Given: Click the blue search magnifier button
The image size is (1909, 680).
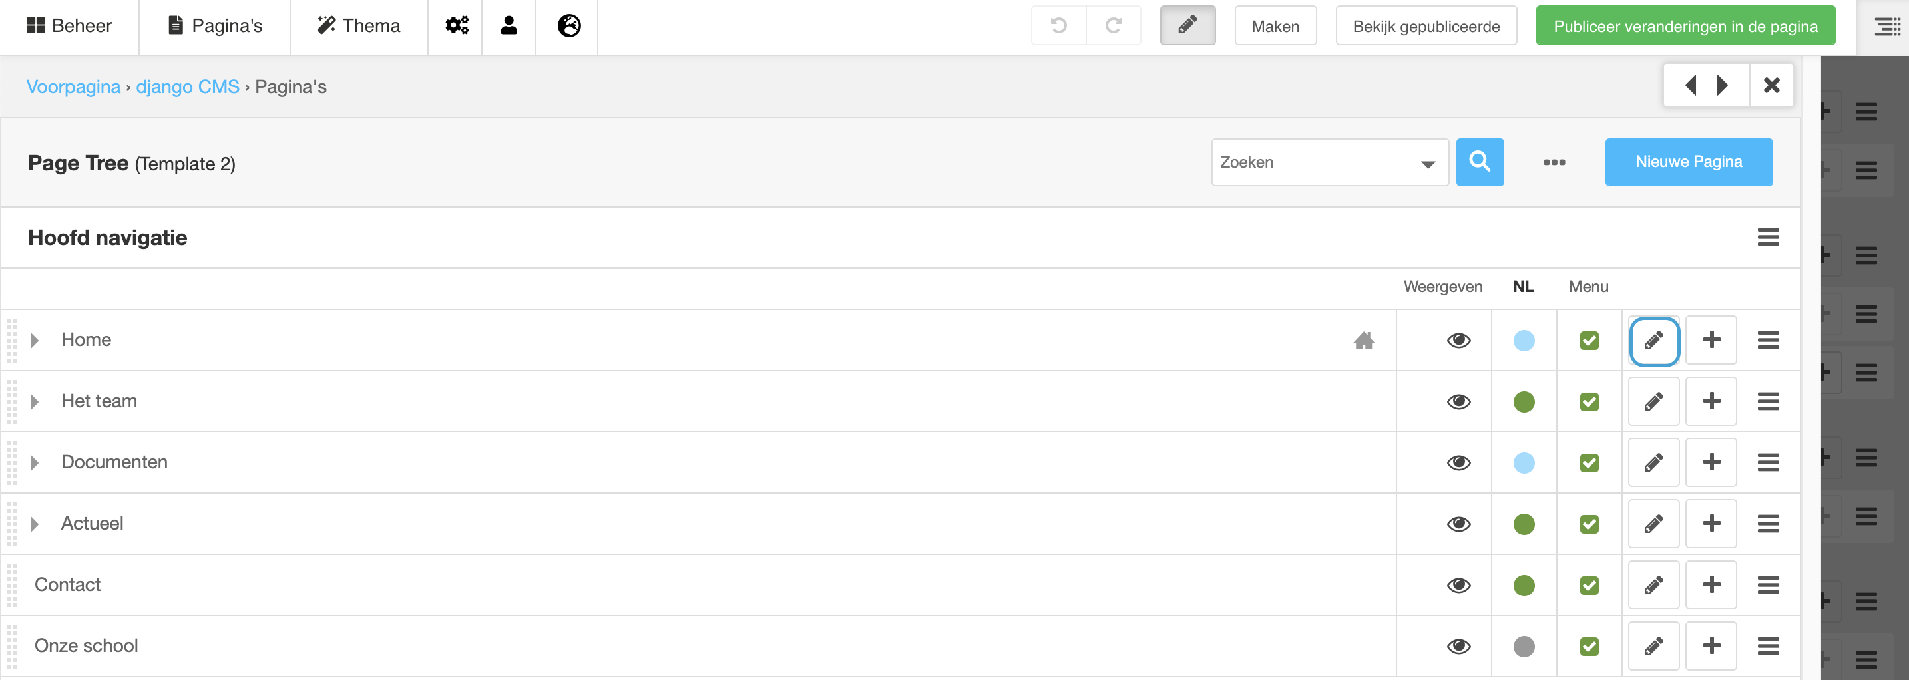Looking at the screenshot, I should click(x=1479, y=162).
